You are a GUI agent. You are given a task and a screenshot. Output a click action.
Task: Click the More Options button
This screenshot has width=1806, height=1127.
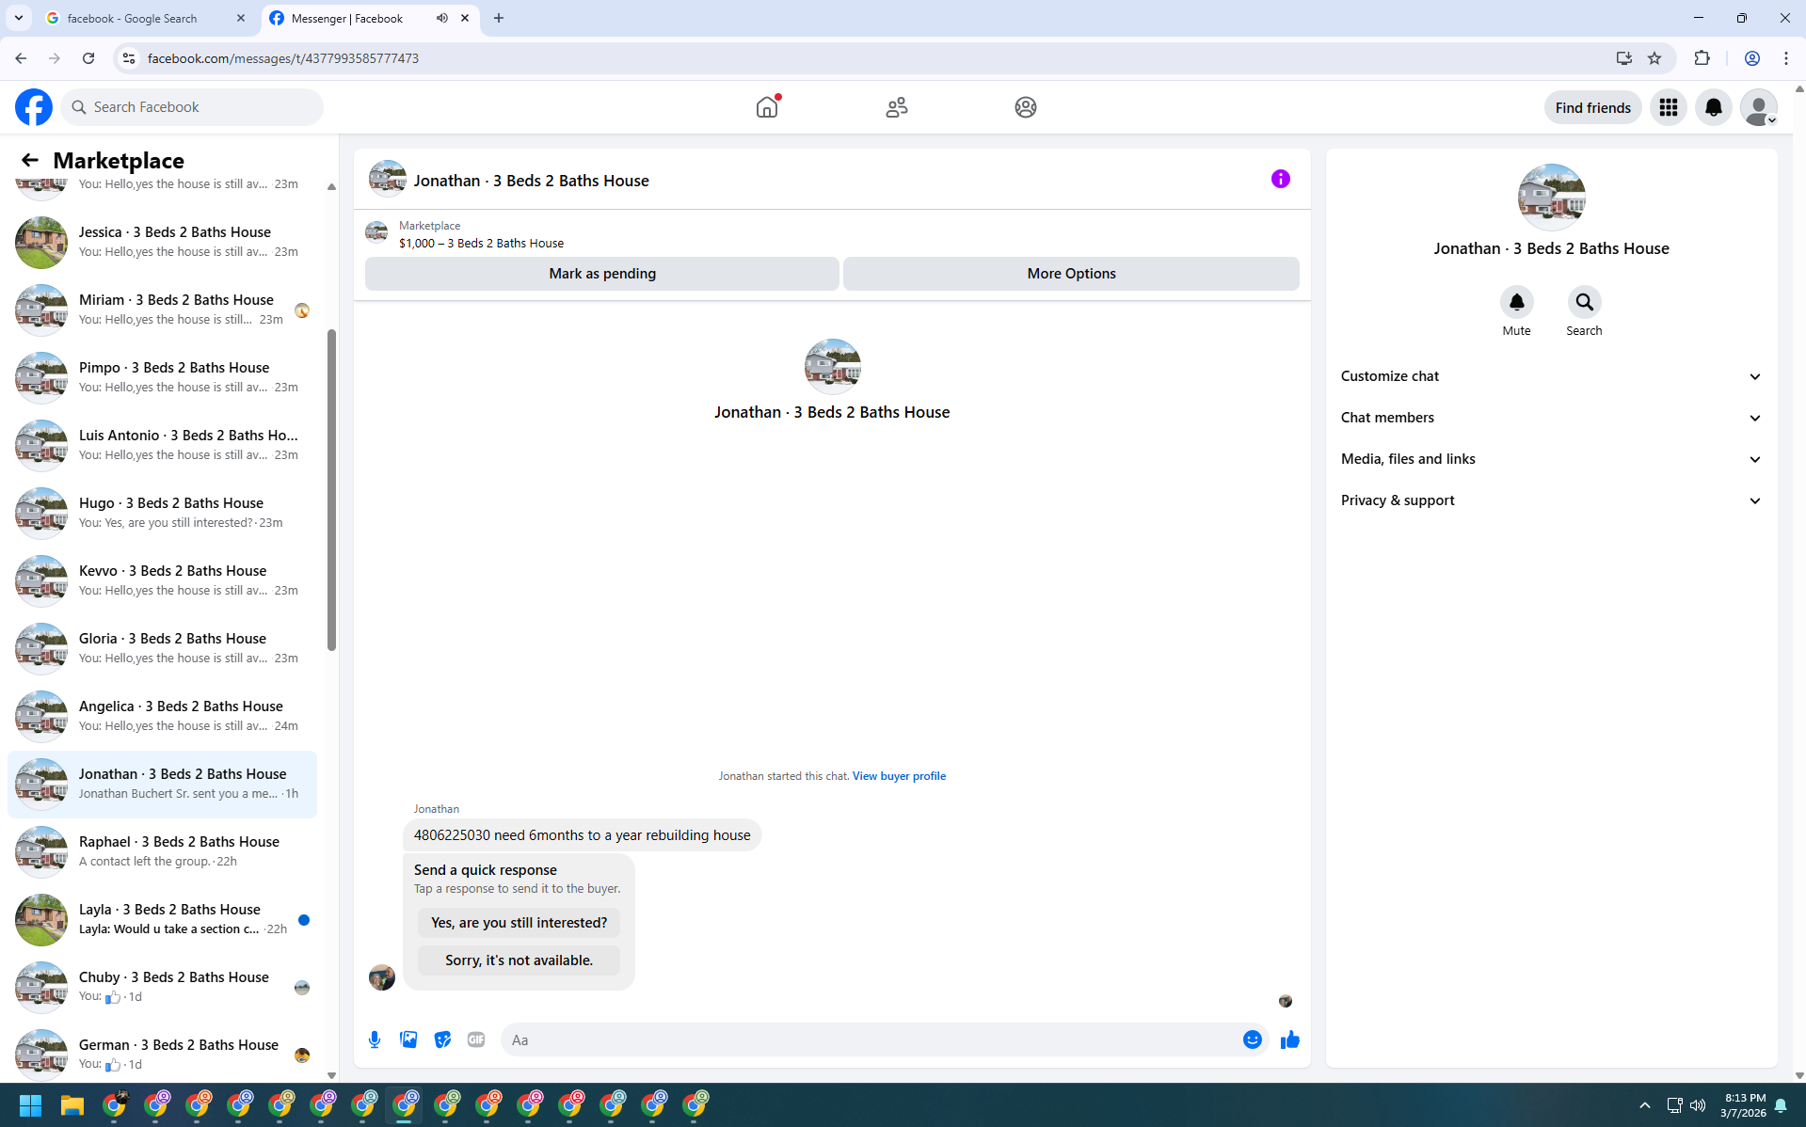click(1071, 274)
